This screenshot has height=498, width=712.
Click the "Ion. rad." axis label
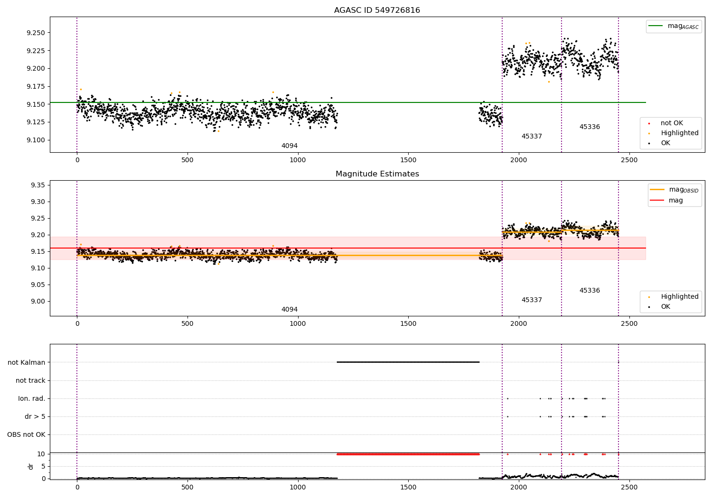coord(32,398)
